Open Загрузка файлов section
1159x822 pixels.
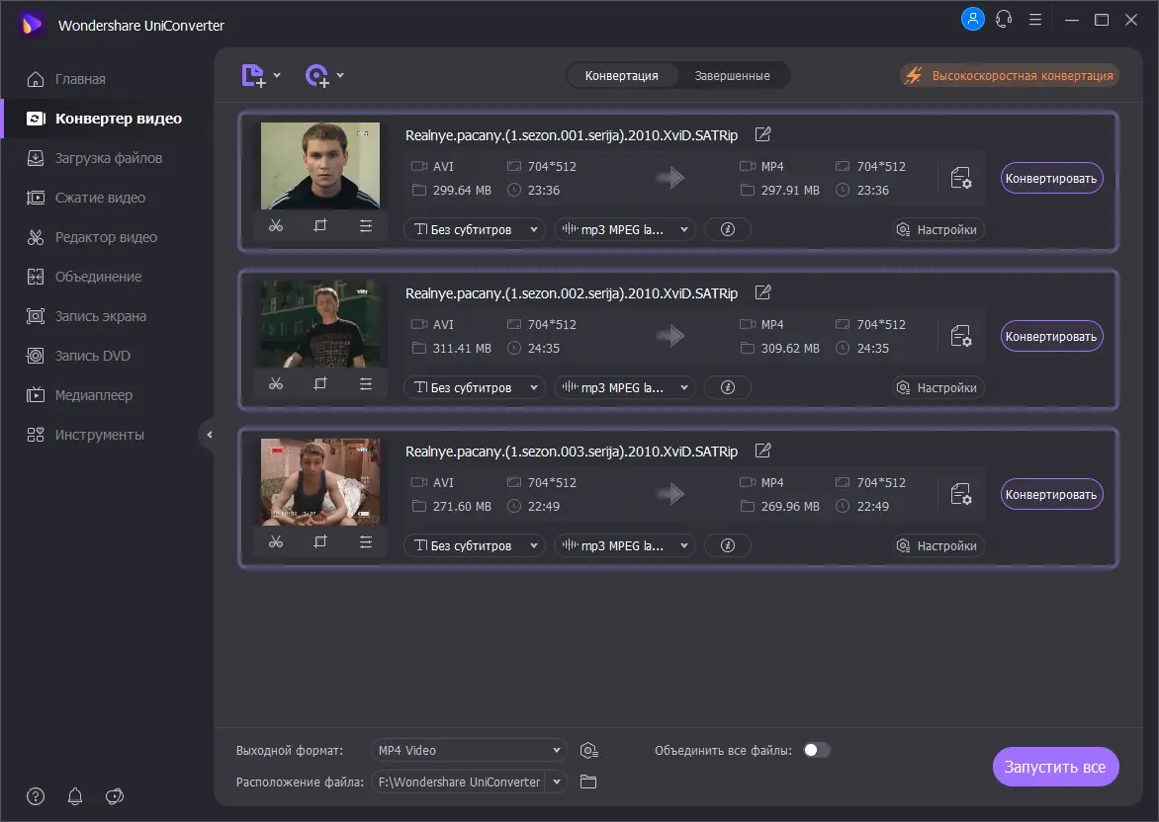tap(95, 158)
